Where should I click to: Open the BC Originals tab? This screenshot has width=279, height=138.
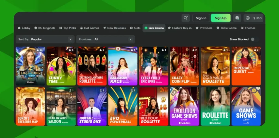45,28
